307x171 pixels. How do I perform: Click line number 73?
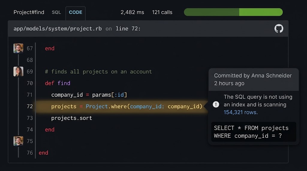click(x=30, y=118)
